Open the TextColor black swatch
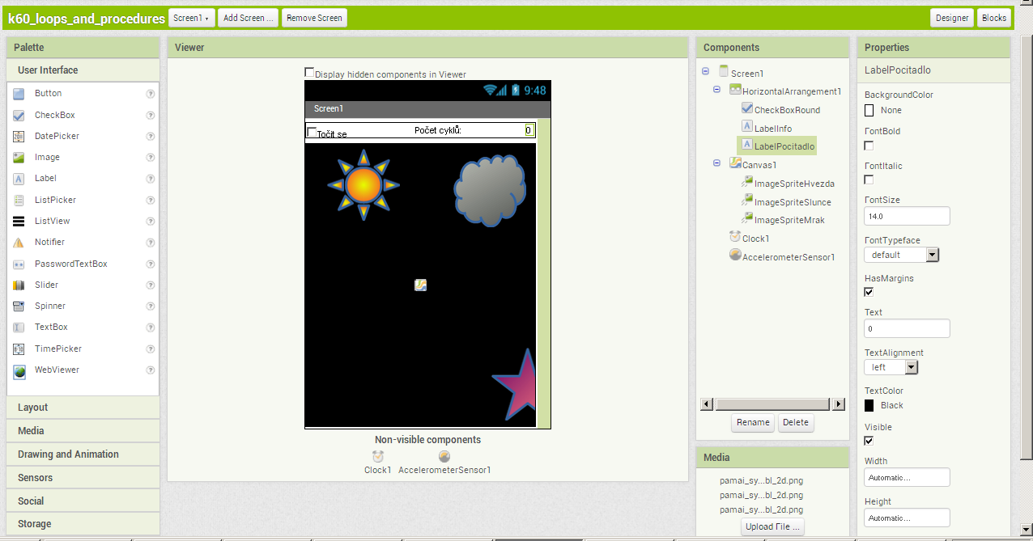Screen dimensions: 1033x541 click(869, 406)
